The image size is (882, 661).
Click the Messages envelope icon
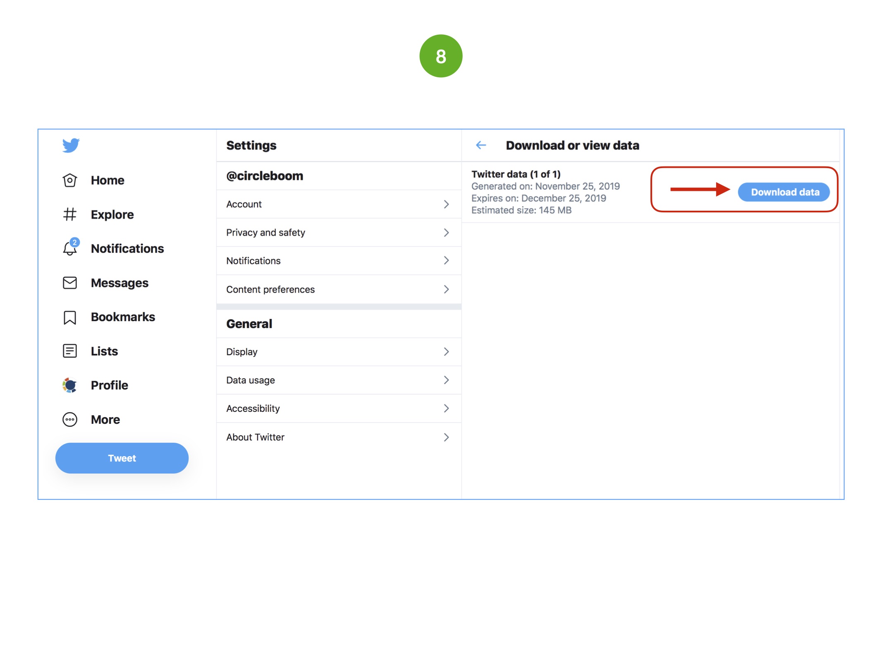pos(70,283)
